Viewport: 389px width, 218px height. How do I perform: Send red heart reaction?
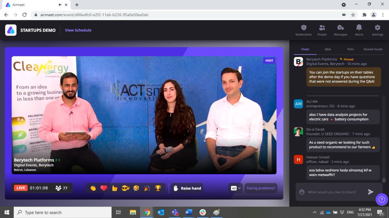(104, 188)
